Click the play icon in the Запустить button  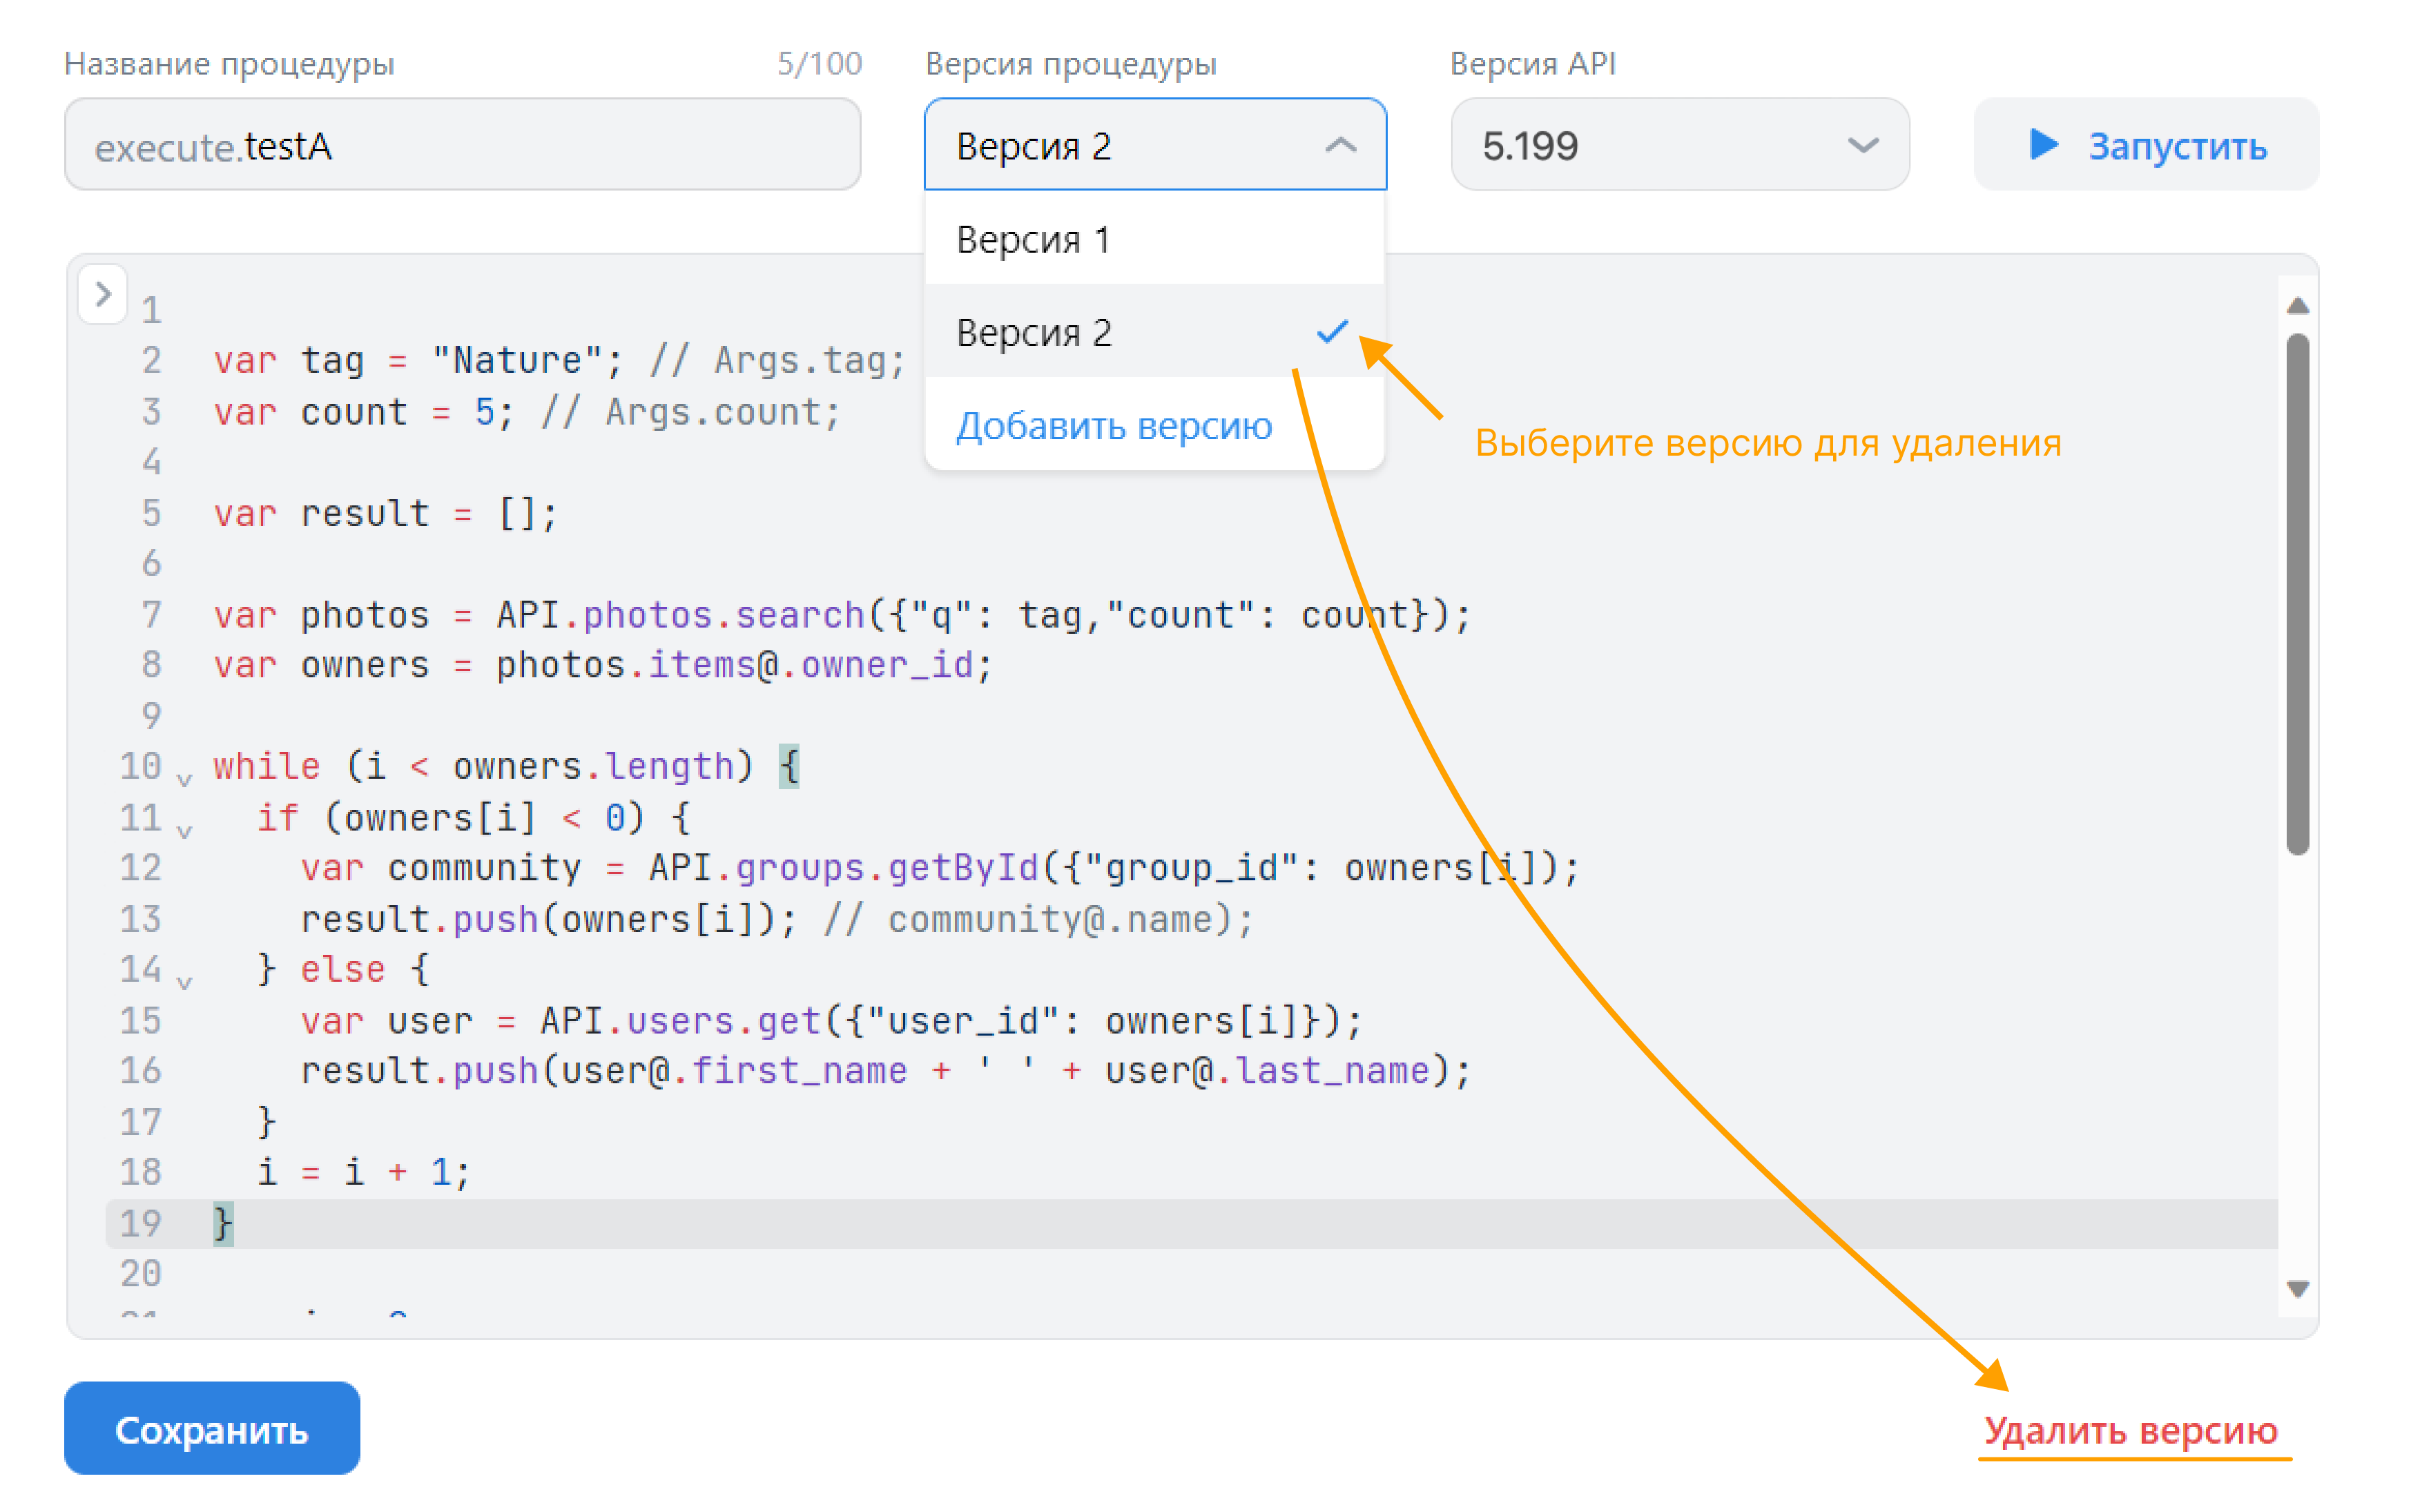[x=2041, y=145]
